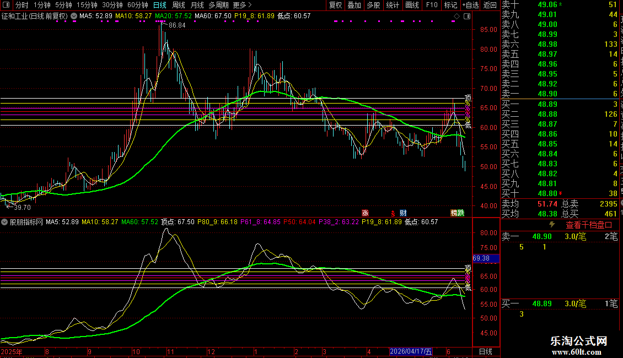Image resolution: width=623 pixels, height=358 pixels.
Task: Click the blue 财 marker icon
Action: (403, 213)
